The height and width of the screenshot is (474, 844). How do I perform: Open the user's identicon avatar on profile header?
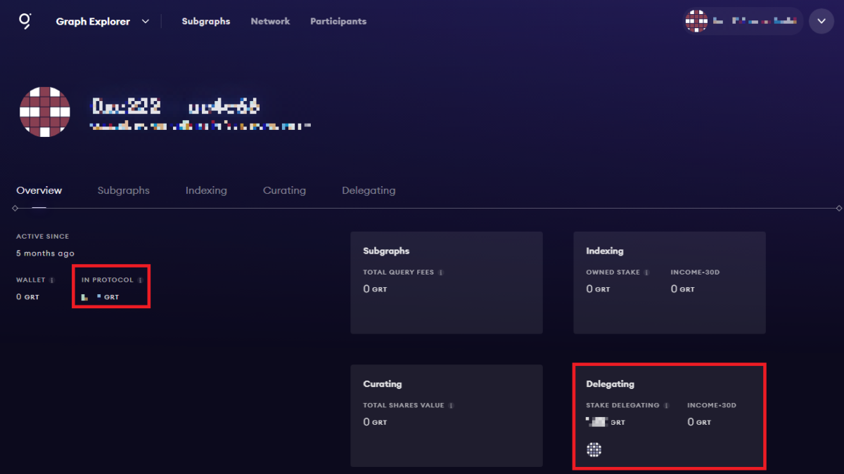pyautogui.click(x=44, y=112)
